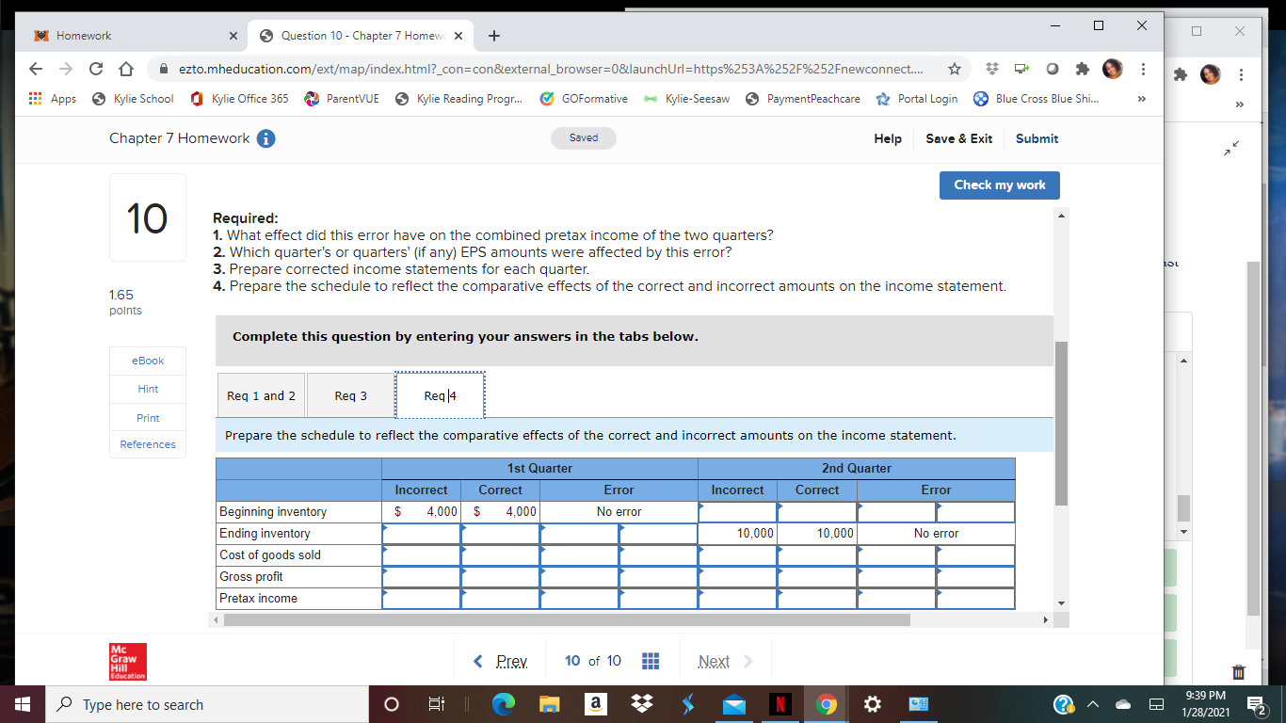This screenshot has height=723, width=1286.
Task: Click the Ending inventory Incorrect input cell
Action: coord(419,533)
